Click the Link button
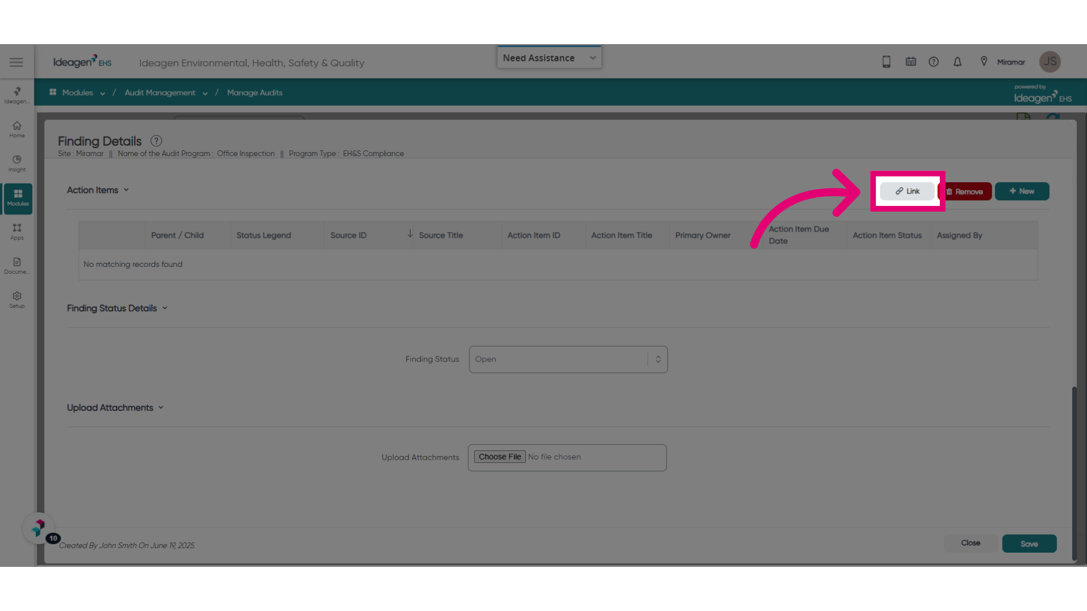 [907, 191]
